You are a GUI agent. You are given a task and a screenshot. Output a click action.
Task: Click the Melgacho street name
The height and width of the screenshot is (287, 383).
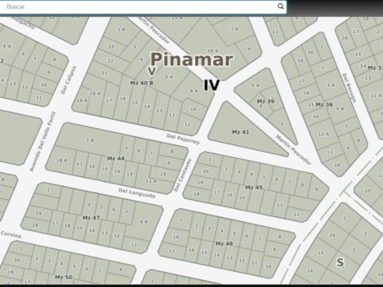[23, 23]
